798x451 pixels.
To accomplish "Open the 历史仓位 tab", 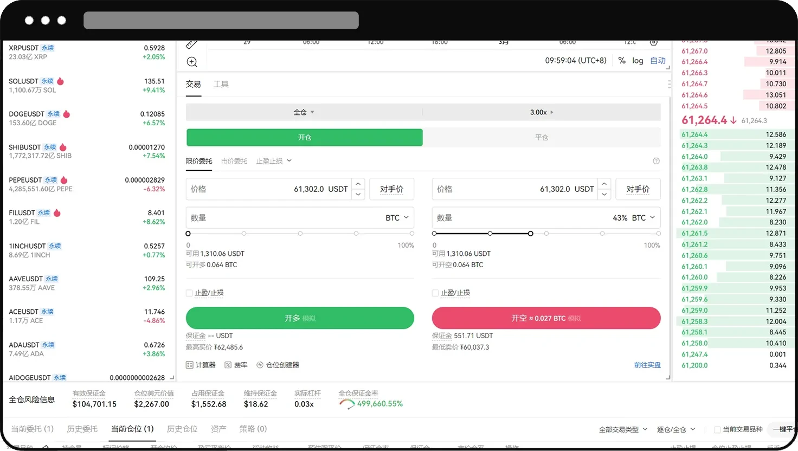I will (x=182, y=429).
